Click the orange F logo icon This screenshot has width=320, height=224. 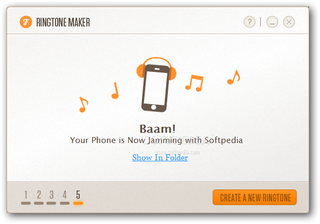click(x=26, y=22)
